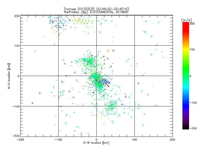Select the 'N-S location [km]' axis label

click(x=9, y=76)
